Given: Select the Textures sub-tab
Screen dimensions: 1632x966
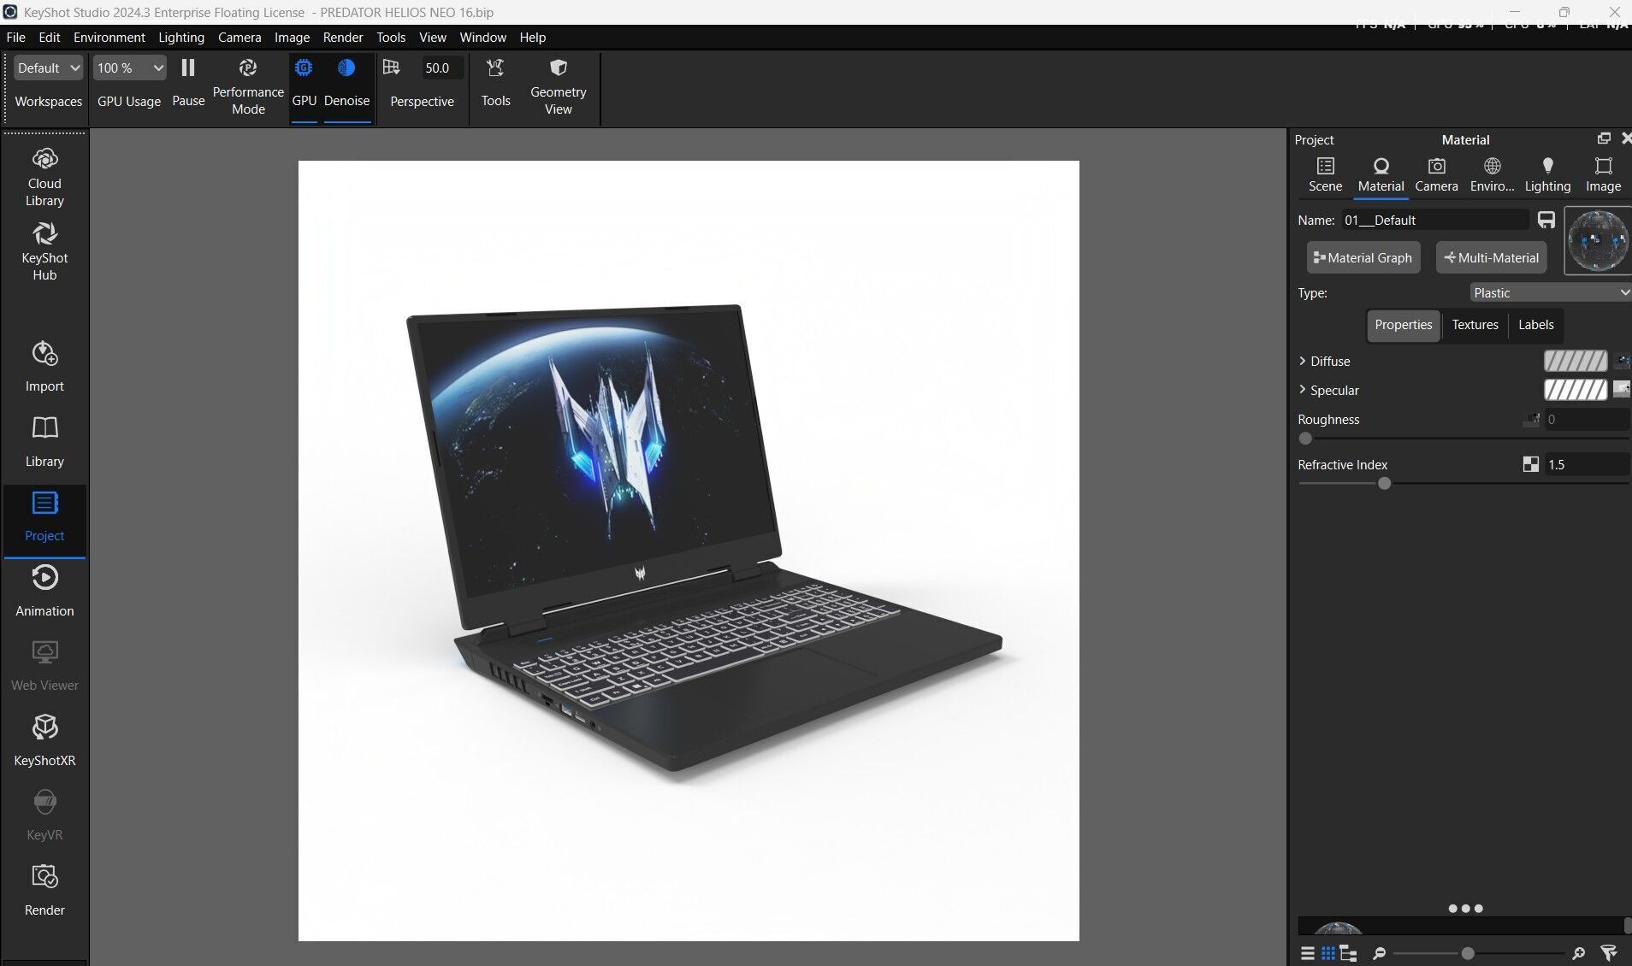Looking at the screenshot, I should tap(1475, 325).
